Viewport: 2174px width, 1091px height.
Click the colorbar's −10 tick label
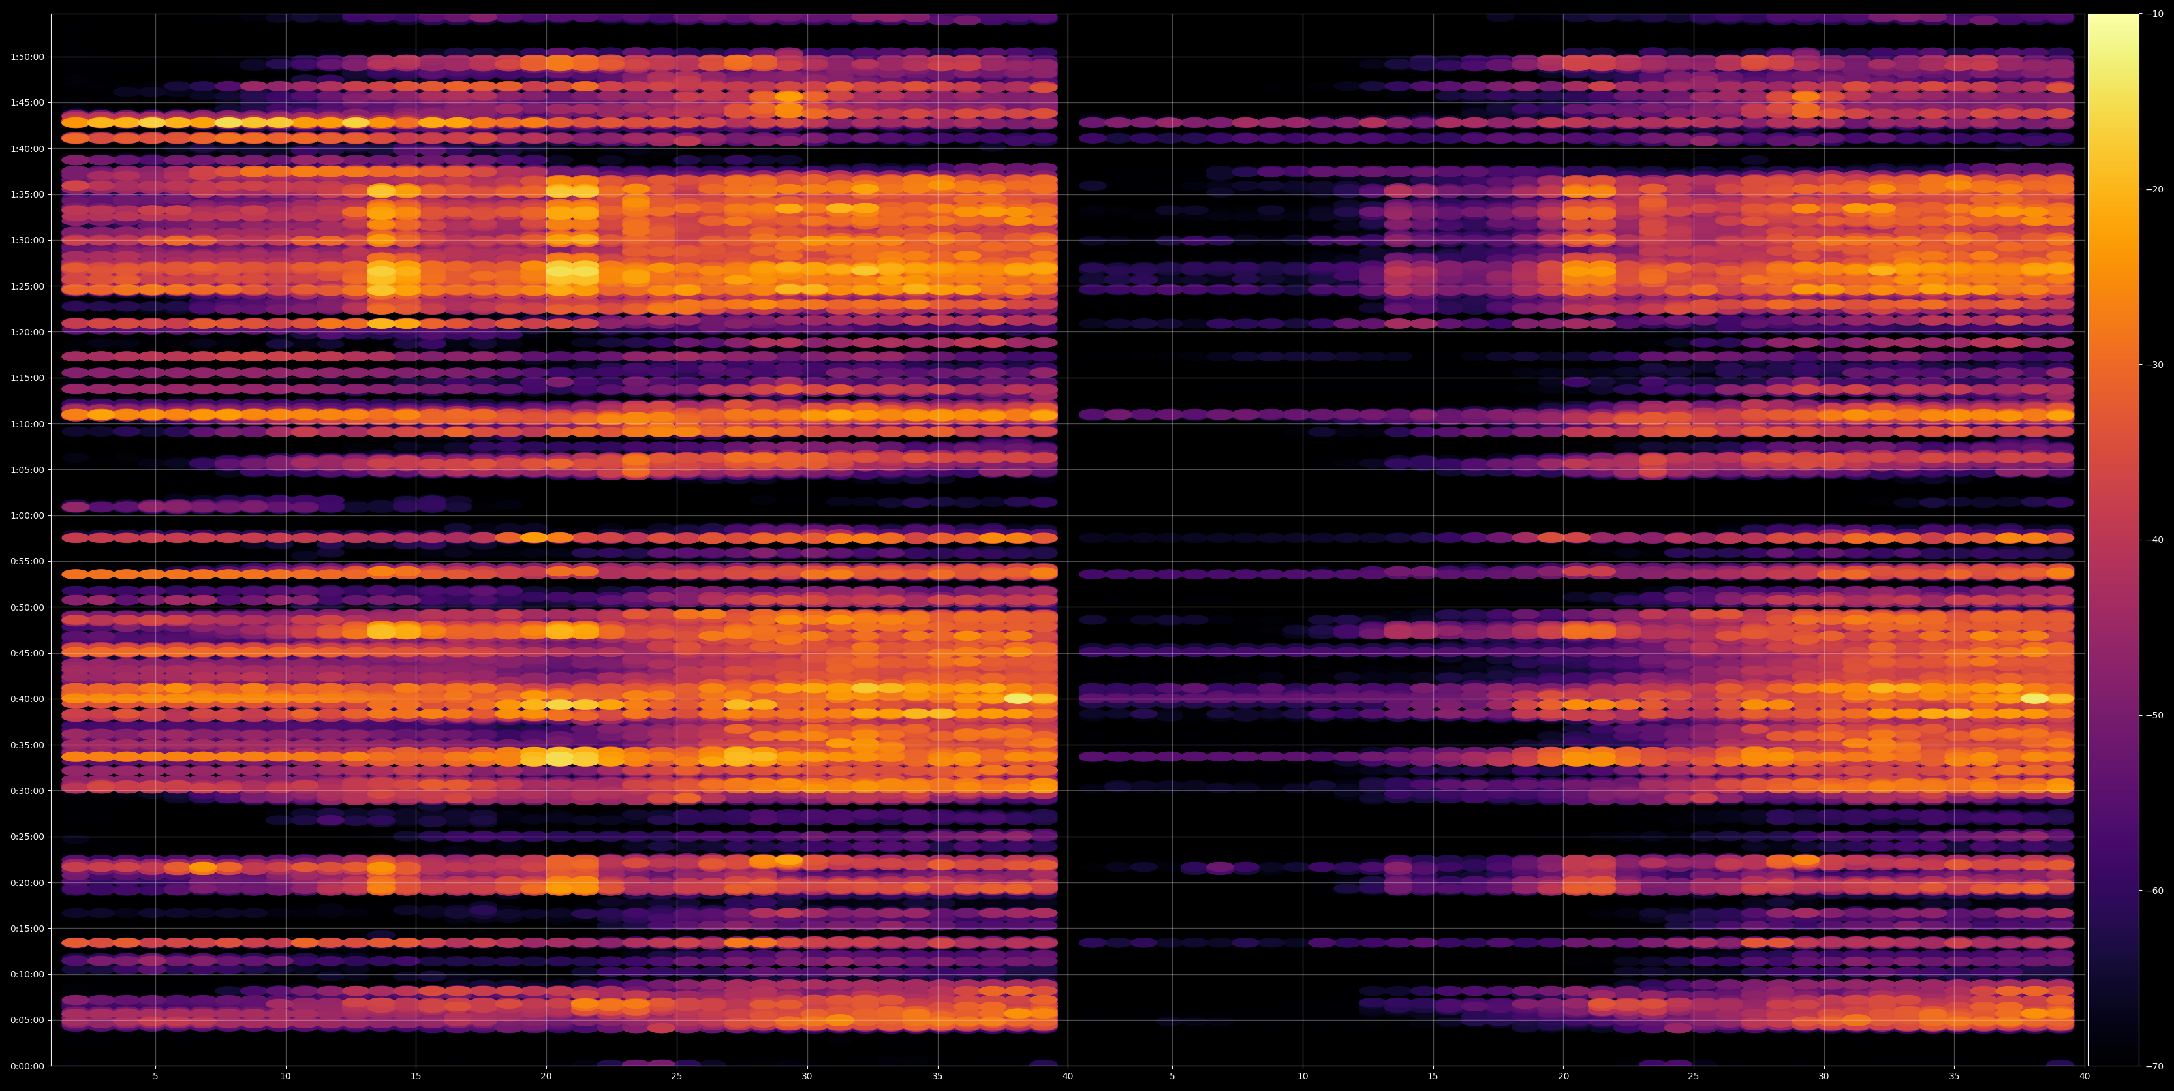pyautogui.click(x=2154, y=14)
